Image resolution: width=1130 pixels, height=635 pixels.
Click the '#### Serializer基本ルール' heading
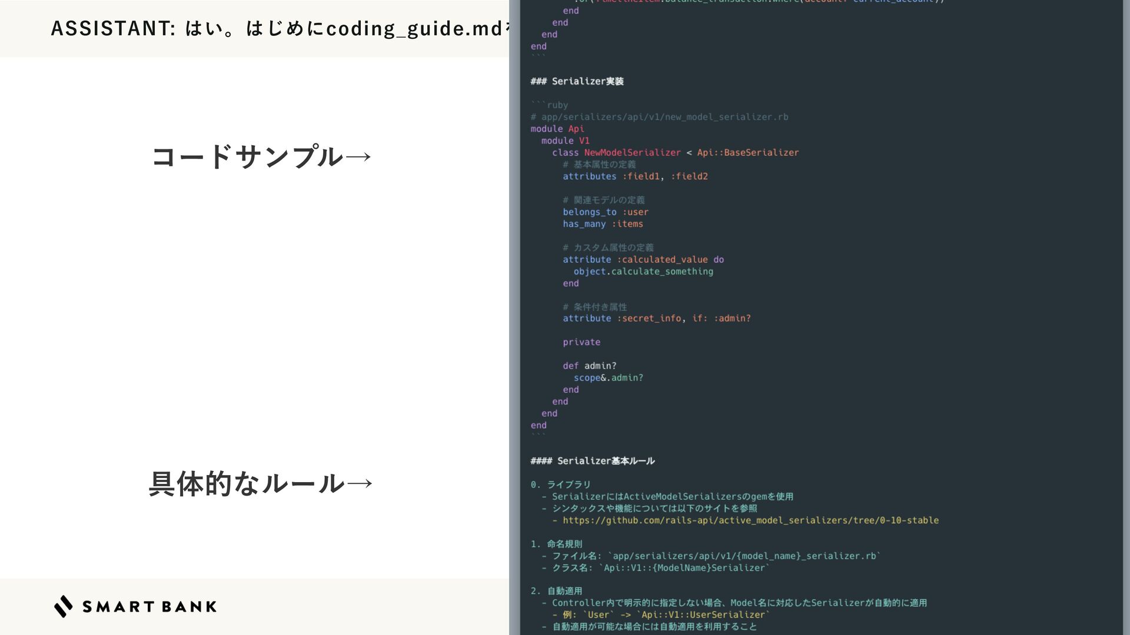(x=592, y=461)
